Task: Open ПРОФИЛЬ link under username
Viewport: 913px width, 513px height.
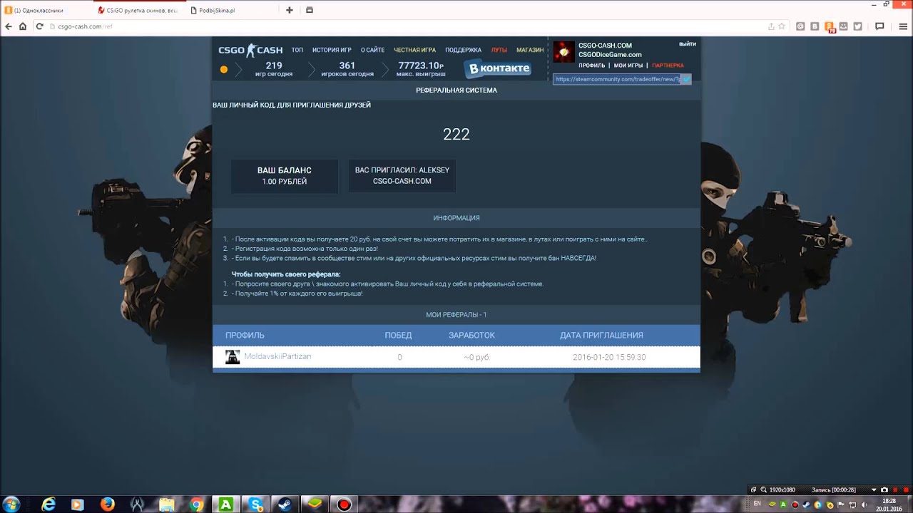Action: click(x=592, y=66)
